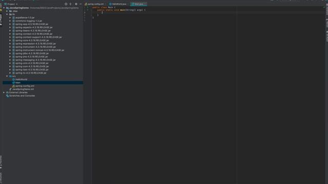Expand spring-beans-4.3.18.RELEASE.jar node
This screenshot has width=328, height=184.
point(10,31)
